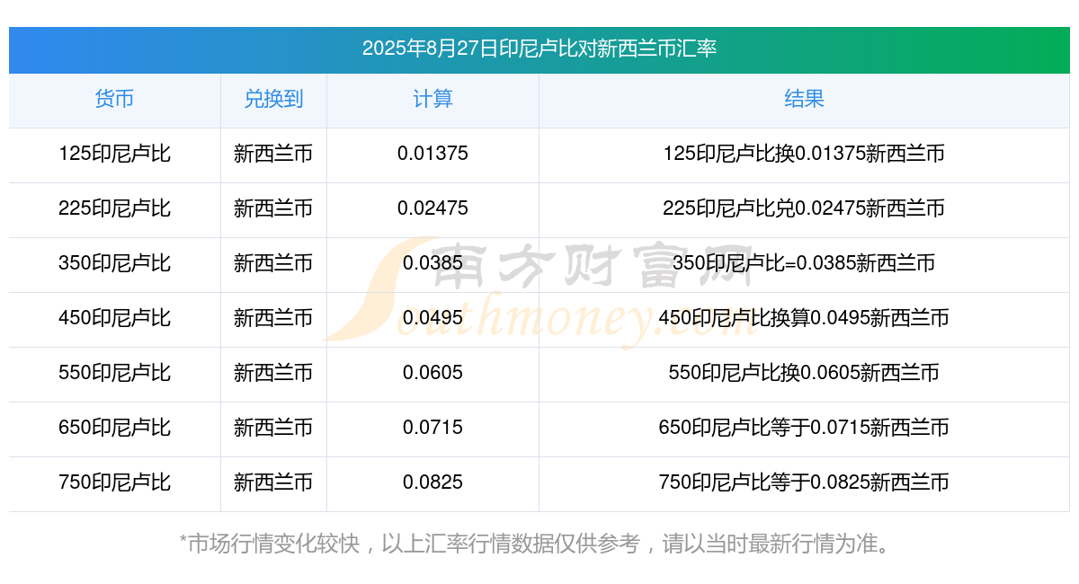The image size is (1079, 584).
Task: Select the 650印尼卢比 cell
Action: coord(114,428)
